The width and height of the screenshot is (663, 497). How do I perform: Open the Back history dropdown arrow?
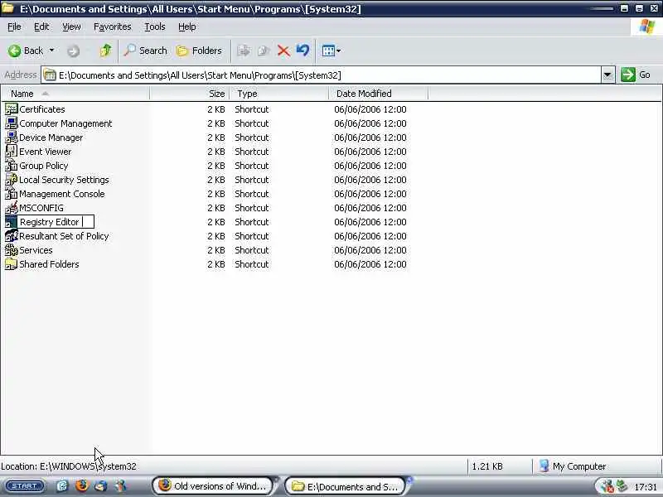(x=51, y=51)
